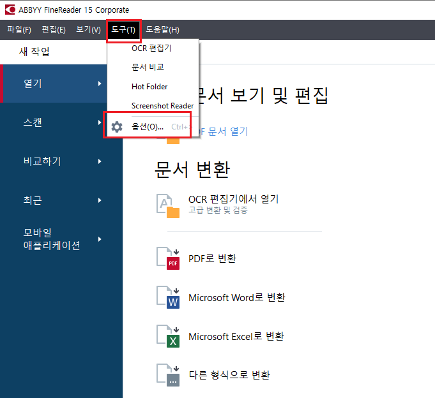Start Microsoft Excel로 변환 task
Image resolution: width=435 pixels, height=398 pixels.
click(236, 336)
